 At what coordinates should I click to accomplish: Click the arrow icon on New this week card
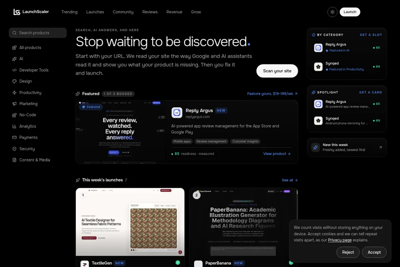[x=380, y=147]
